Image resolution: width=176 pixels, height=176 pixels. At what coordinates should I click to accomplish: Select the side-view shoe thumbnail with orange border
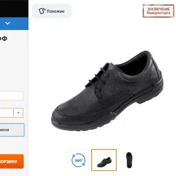click(x=104, y=160)
